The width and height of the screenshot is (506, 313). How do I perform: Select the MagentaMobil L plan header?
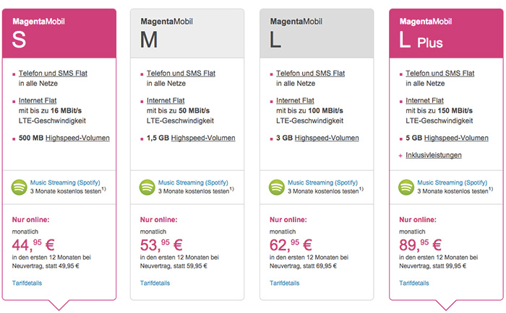coord(317,33)
